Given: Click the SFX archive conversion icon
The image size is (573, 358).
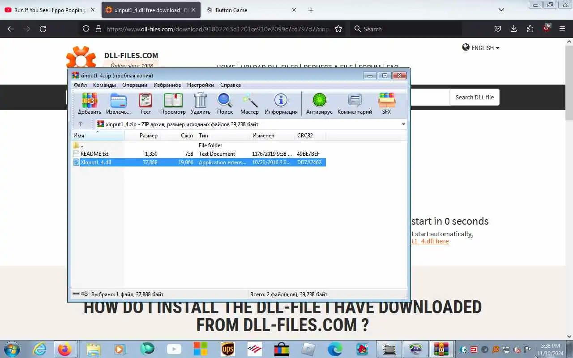Looking at the screenshot, I should pyautogui.click(x=386, y=104).
